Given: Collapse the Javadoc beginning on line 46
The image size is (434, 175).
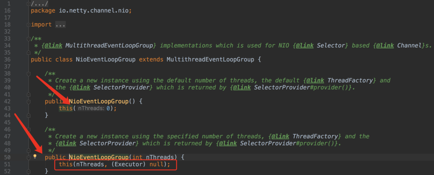Looking at the screenshot, I should point(42,129).
